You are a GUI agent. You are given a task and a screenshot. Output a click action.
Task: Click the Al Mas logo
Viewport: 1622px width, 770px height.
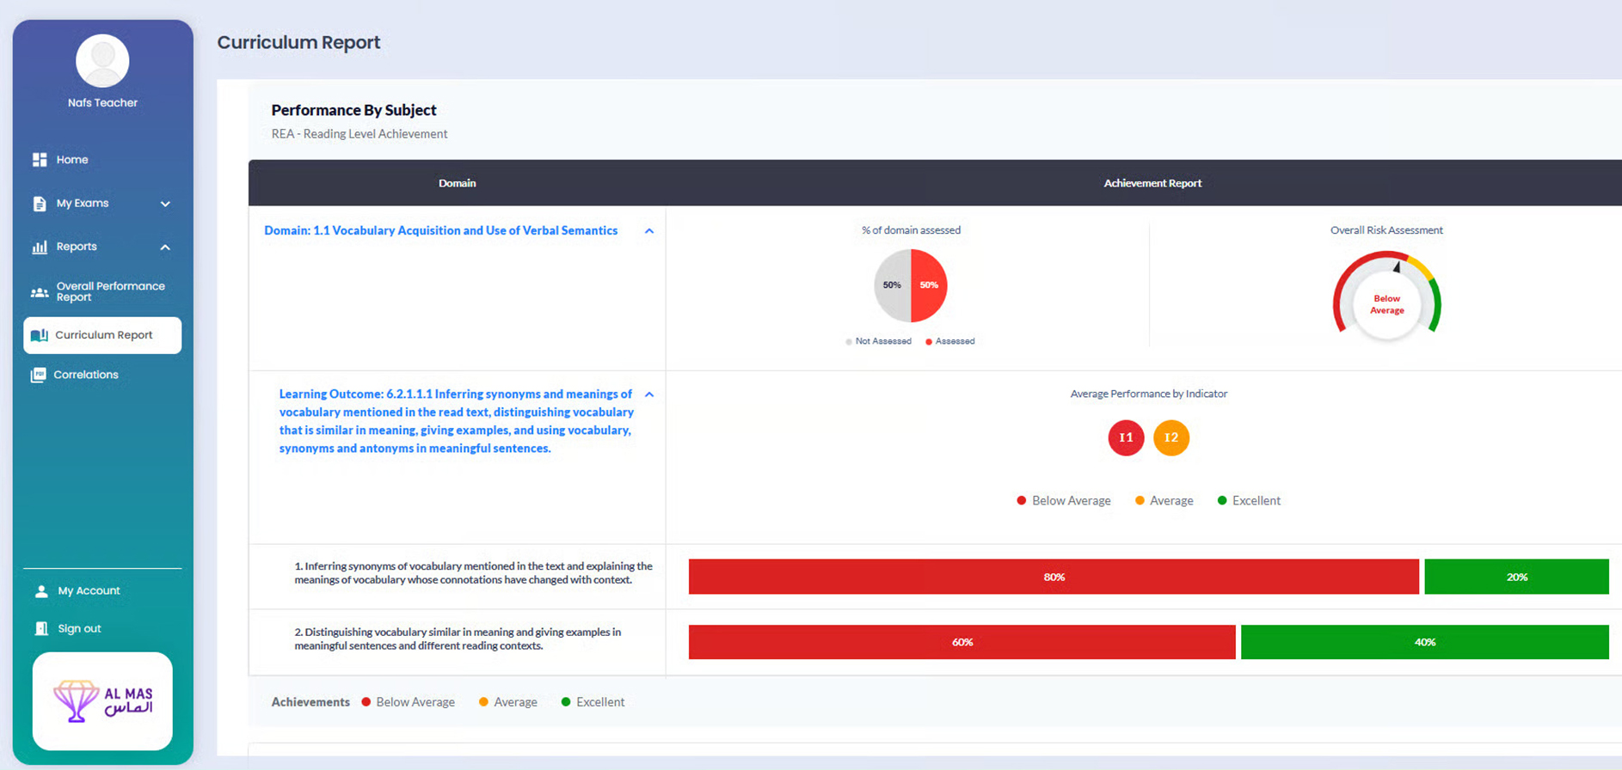tap(102, 701)
